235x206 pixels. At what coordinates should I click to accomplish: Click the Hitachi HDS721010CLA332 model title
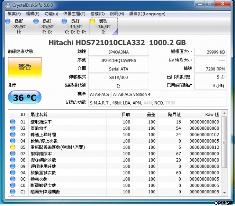117,43
